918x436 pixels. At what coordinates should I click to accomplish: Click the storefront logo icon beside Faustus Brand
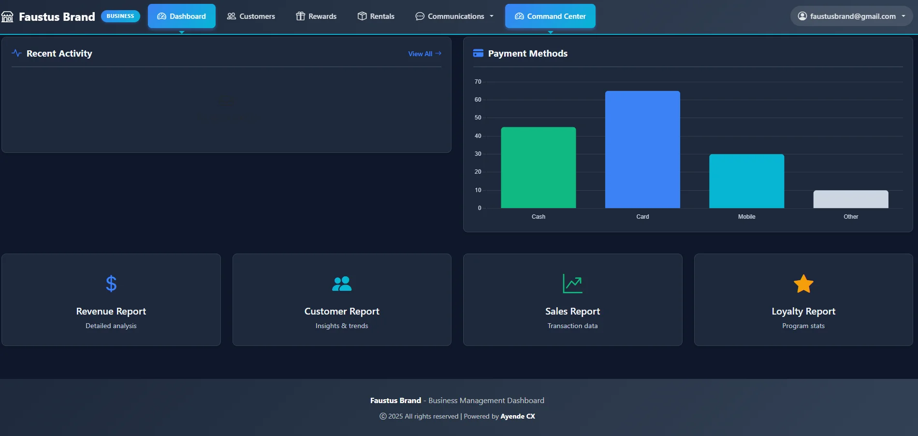pyautogui.click(x=7, y=17)
